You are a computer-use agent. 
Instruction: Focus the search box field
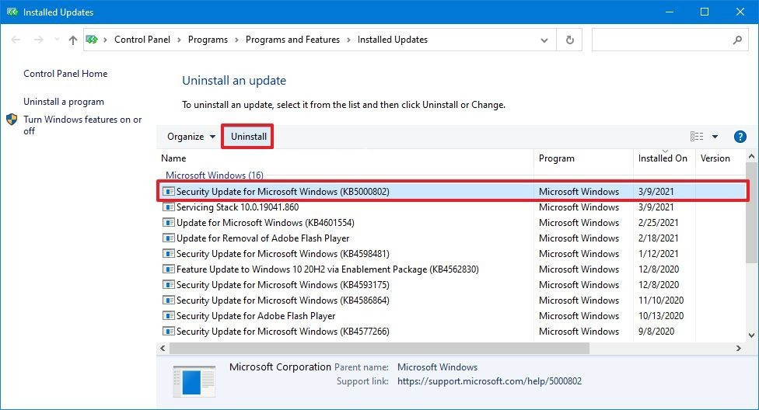tap(670, 40)
